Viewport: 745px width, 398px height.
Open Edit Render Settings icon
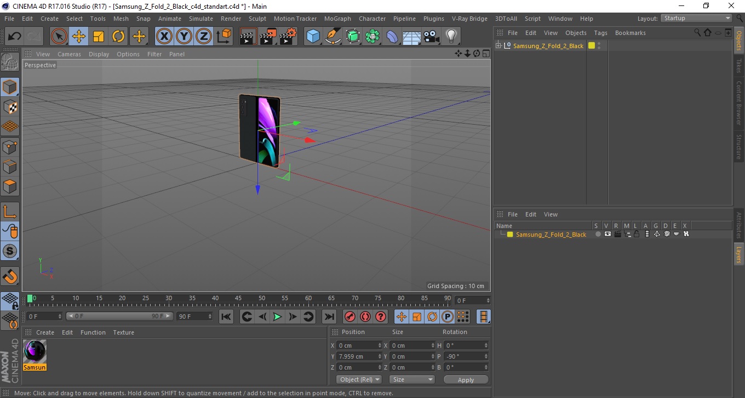pyautogui.click(x=288, y=37)
